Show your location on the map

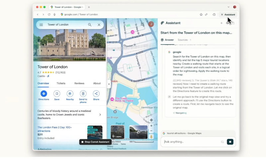click(151, 120)
